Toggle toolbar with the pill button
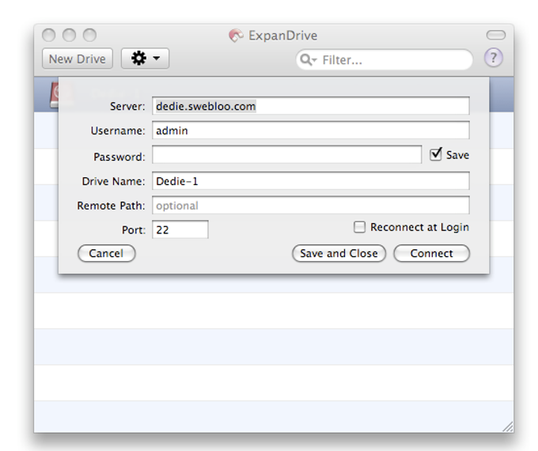 point(496,35)
